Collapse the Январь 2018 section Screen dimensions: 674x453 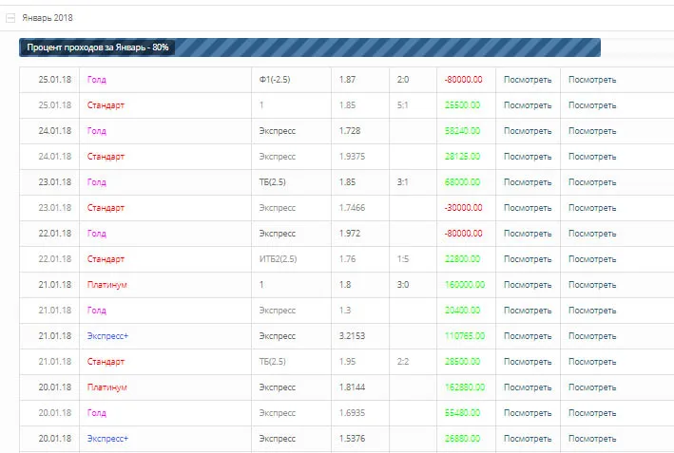pyautogui.click(x=10, y=18)
